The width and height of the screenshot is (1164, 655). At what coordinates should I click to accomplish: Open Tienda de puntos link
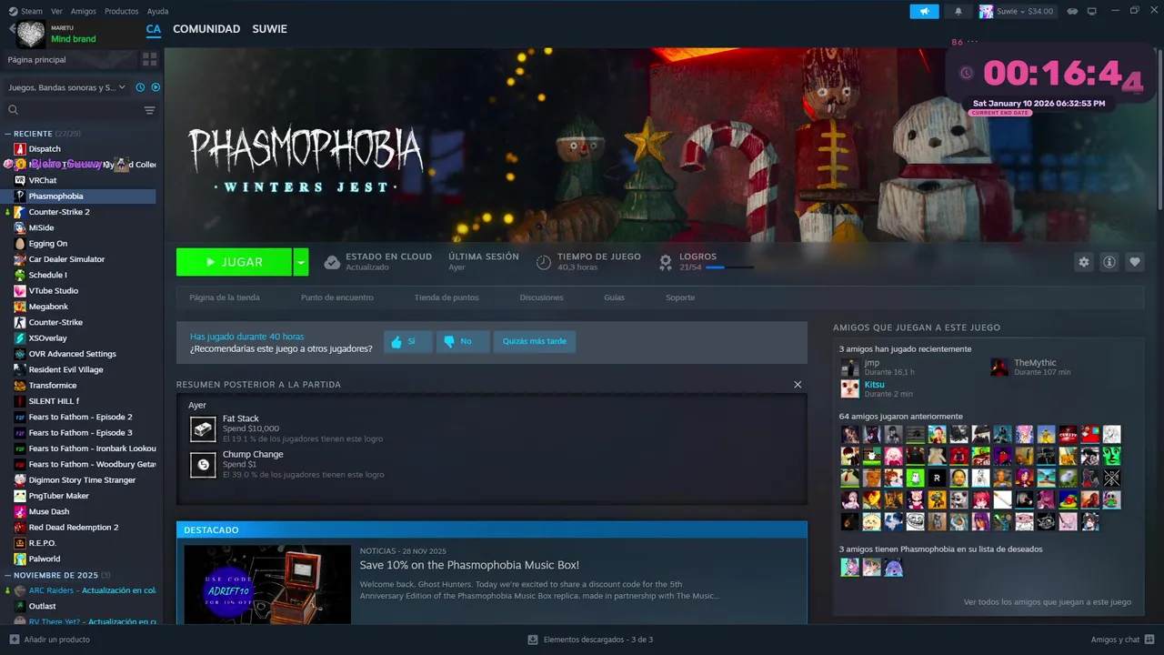click(x=447, y=297)
